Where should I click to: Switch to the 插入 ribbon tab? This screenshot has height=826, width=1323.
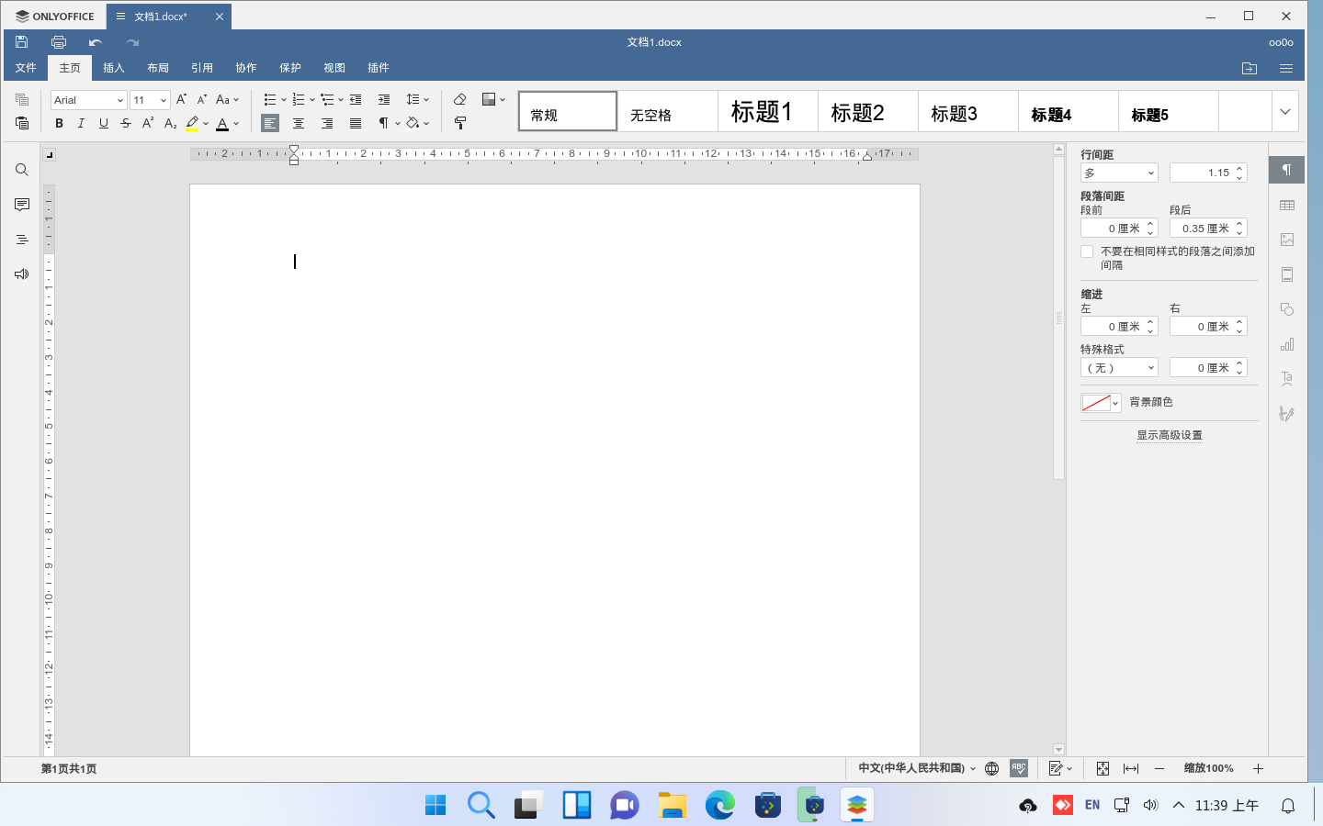pyautogui.click(x=113, y=67)
